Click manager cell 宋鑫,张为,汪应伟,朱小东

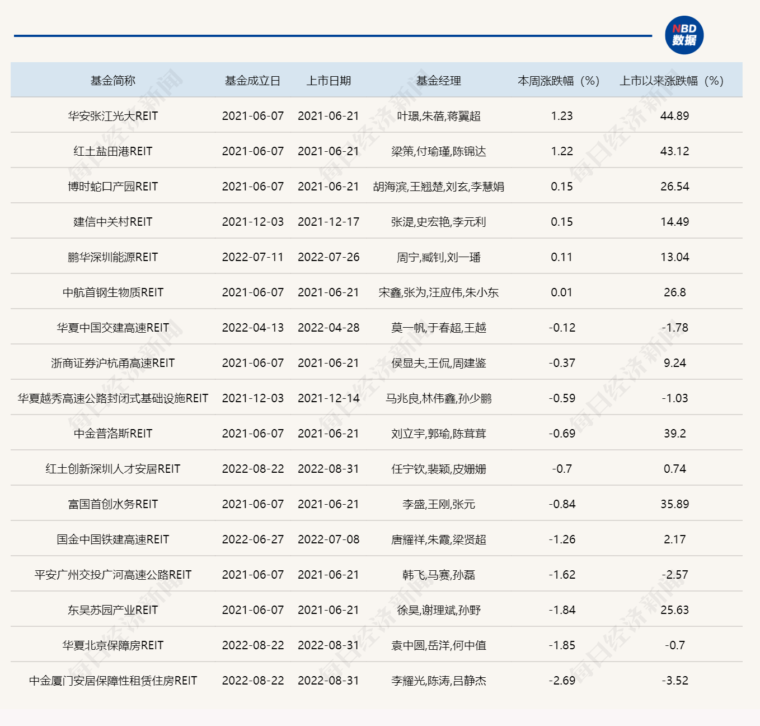pos(439,292)
